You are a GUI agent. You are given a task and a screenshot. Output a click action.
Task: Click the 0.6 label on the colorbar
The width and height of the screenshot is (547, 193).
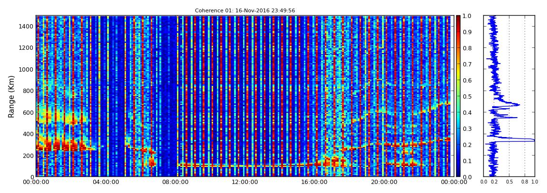click(x=467, y=80)
